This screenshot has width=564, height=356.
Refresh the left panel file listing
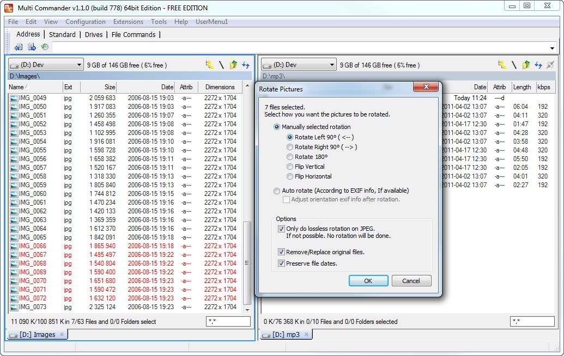point(245,65)
